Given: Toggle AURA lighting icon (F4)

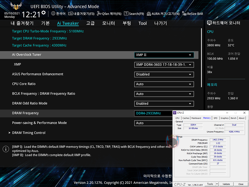Looking at the screenshot, I should click(149, 14).
